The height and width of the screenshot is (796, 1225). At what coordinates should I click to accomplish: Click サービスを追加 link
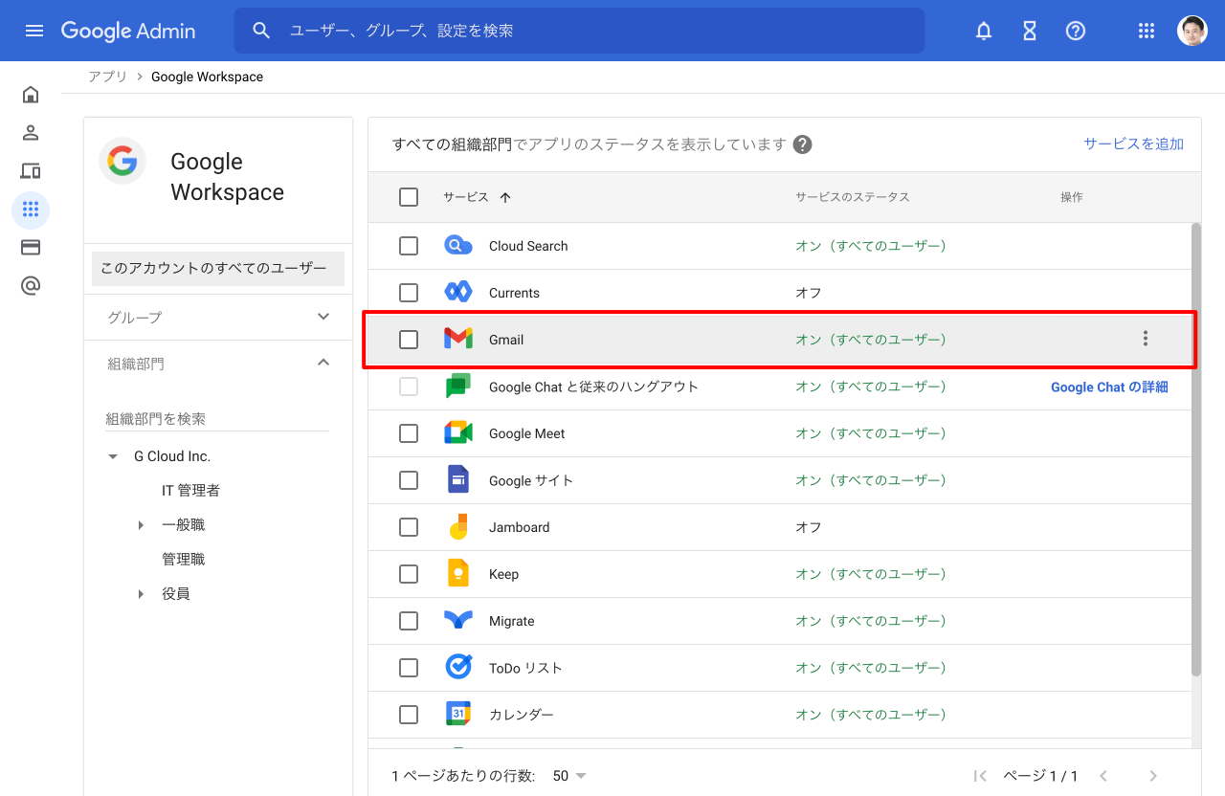[1133, 144]
